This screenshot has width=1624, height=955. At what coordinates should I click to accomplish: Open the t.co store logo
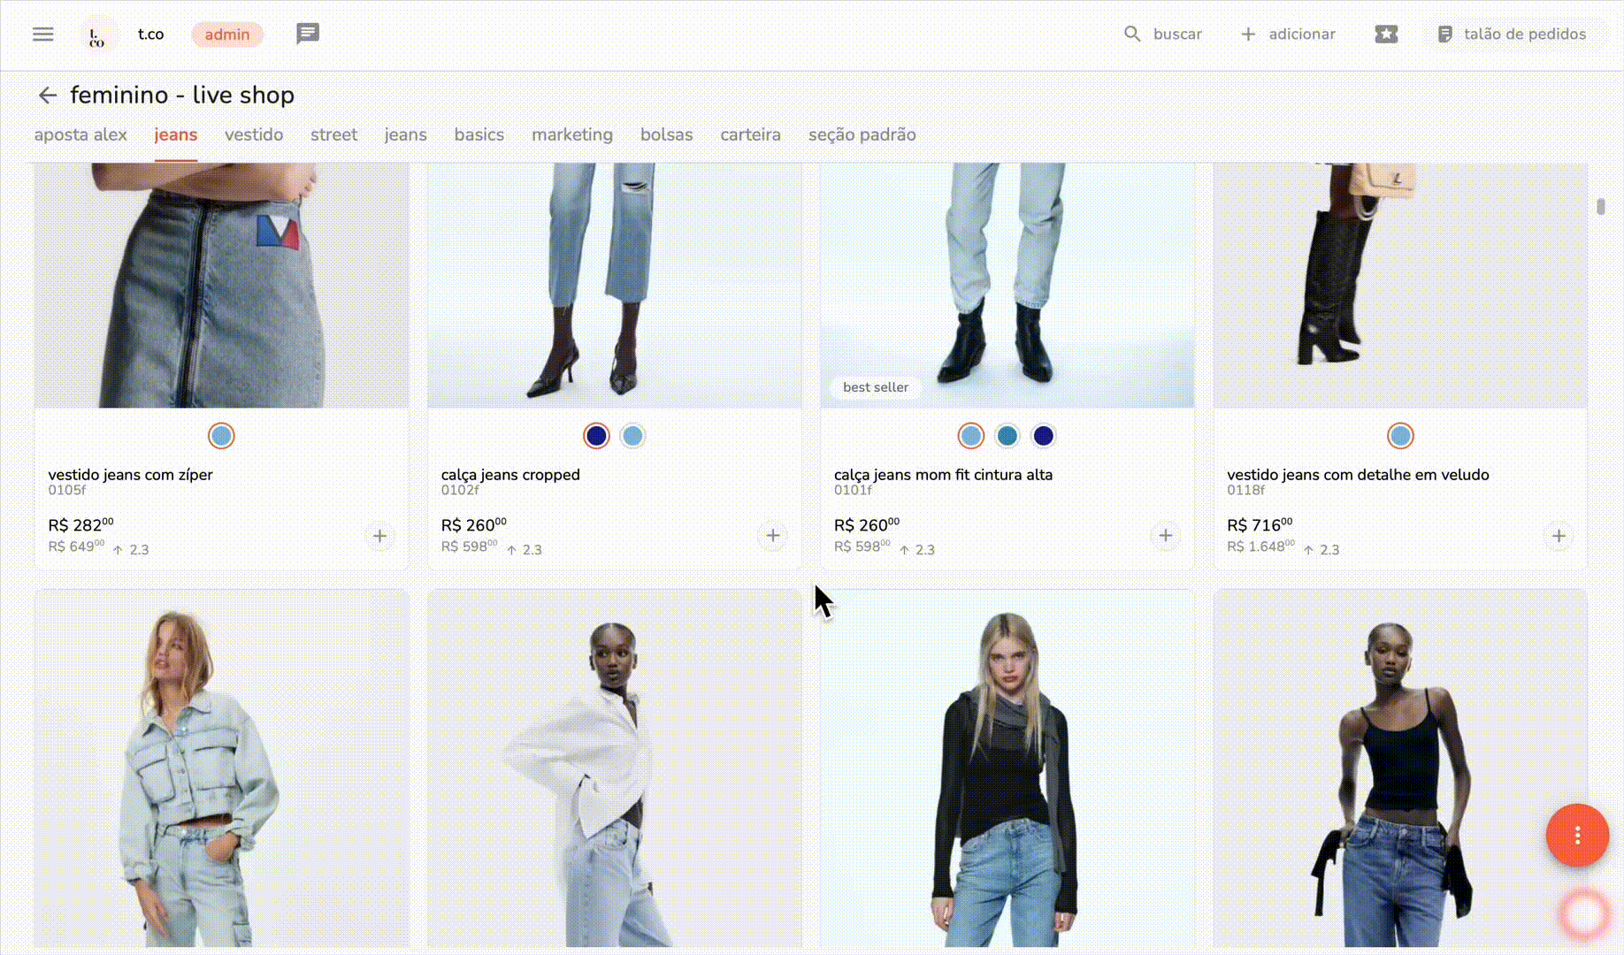98,34
